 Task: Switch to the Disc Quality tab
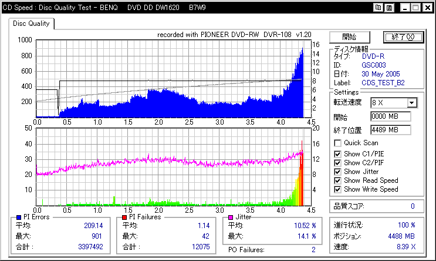pyautogui.click(x=31, y=24)
